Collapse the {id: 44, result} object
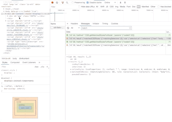 click(67, 57)
